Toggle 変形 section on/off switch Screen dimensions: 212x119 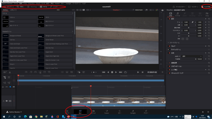(169, 19)
